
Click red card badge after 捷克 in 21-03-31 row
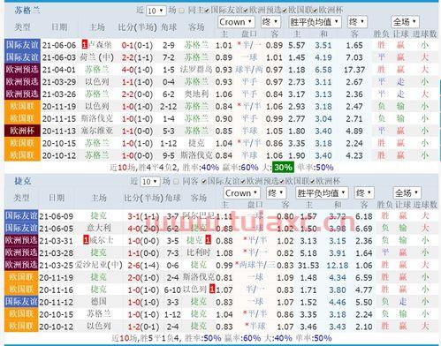coord(208,240)
